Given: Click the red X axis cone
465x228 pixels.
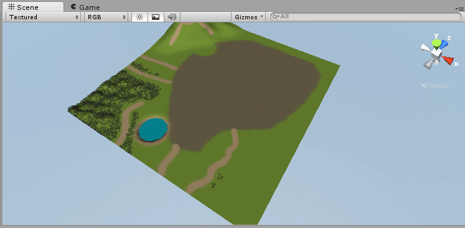Looking at the screenshot, I should (x=448, y=60).
